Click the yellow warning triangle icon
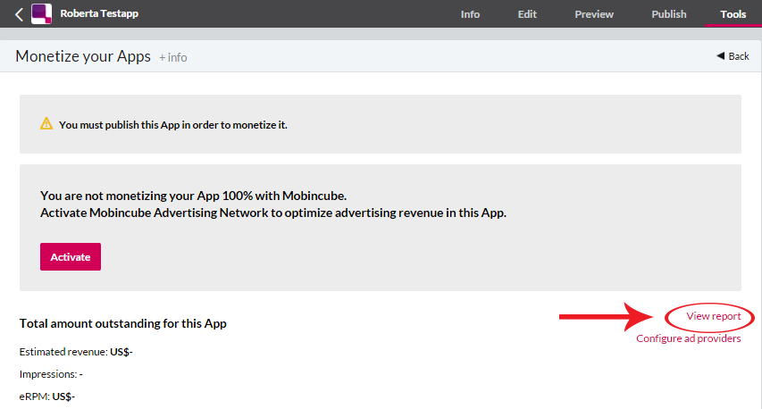Viewport: 762px width, 409px height. tap(46, 123)
